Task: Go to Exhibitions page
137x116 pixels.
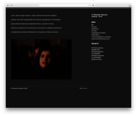Action: coord(95,29)
